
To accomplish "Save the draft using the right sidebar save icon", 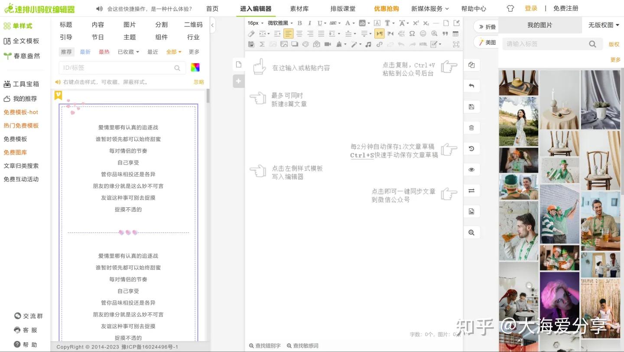I will [471, 107].
